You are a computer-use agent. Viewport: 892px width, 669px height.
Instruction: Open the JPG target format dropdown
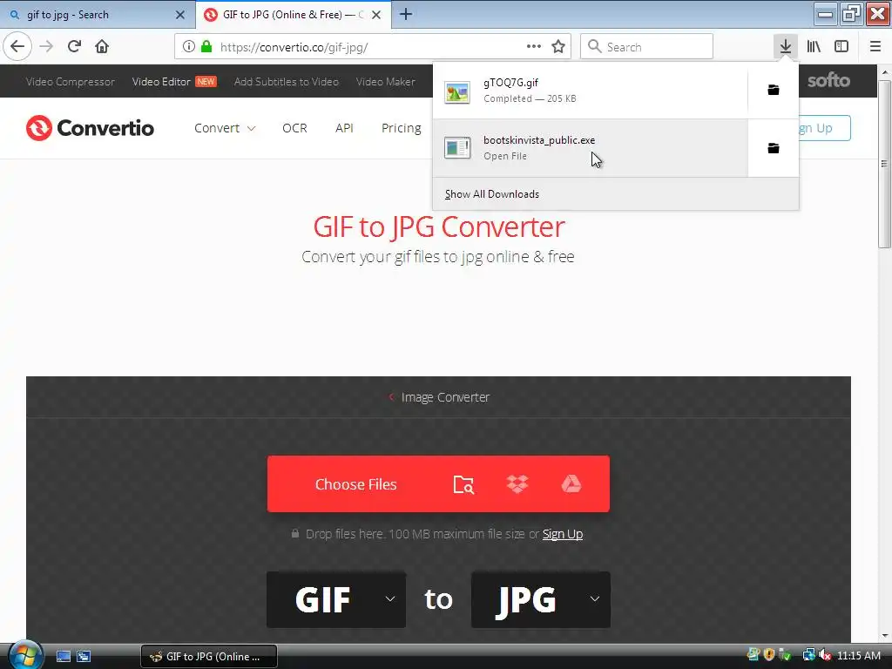click(541, 599)
